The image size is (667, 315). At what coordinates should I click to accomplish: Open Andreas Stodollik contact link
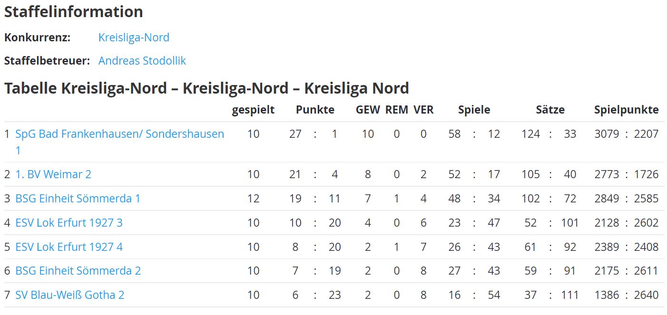(142, 61)
